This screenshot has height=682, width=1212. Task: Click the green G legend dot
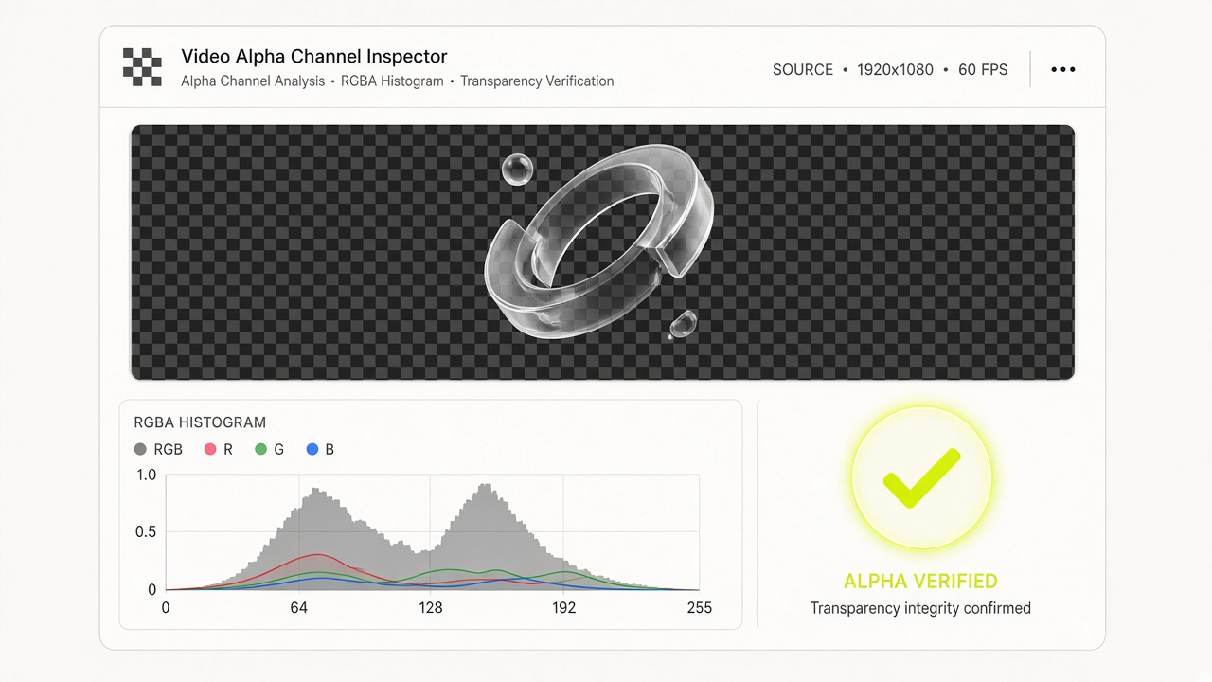click(x=261, y=449)
